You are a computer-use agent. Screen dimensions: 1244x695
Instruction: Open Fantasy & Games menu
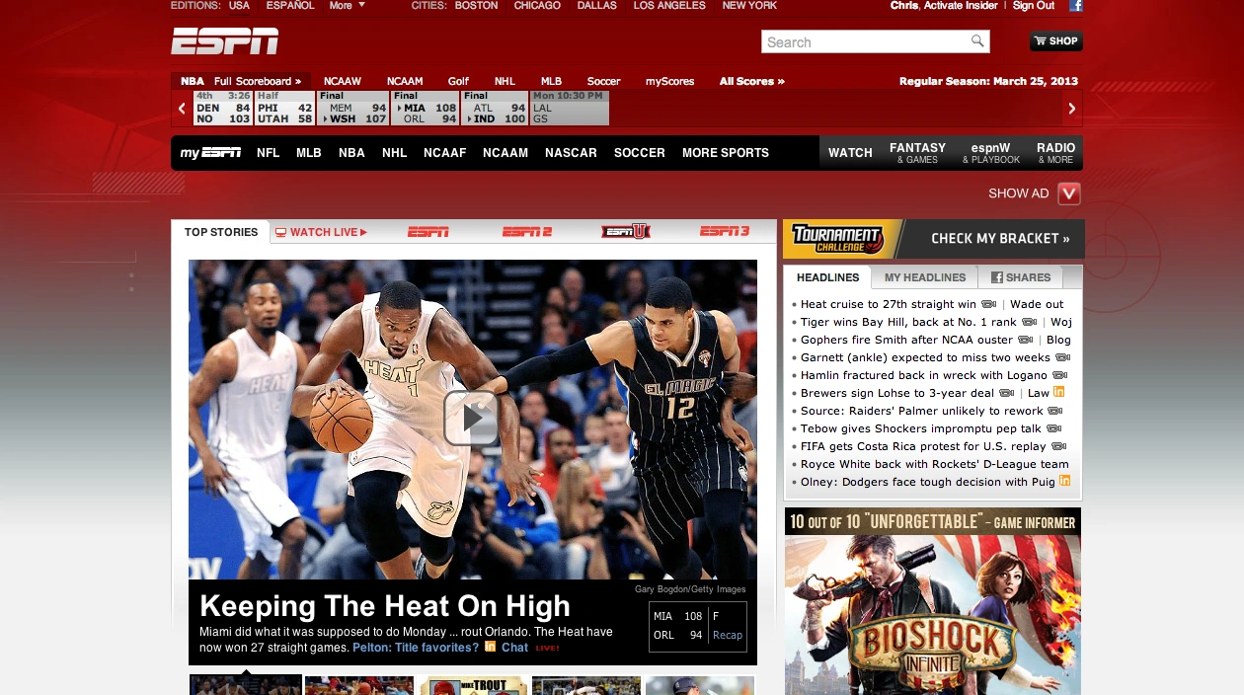[x=917, y=153]
